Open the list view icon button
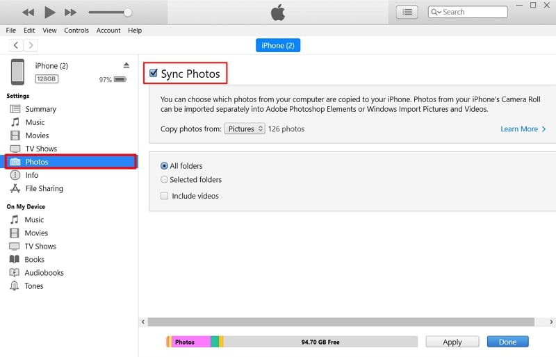The height and width of the screenshot is (357, 556). tap(407, 12)
